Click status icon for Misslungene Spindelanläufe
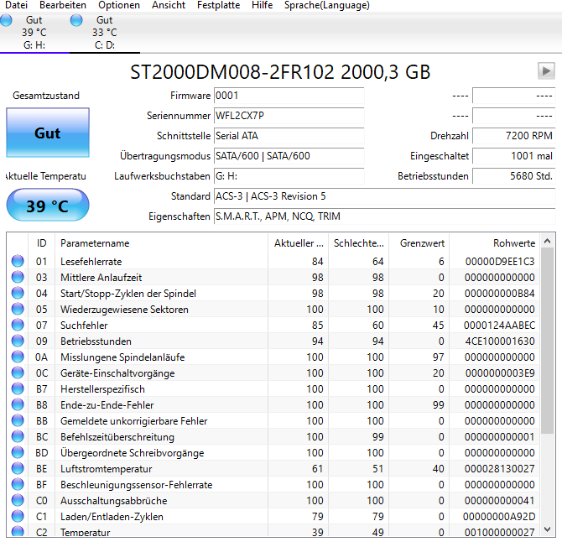This screenshot has width=562, height=542. 18,357
